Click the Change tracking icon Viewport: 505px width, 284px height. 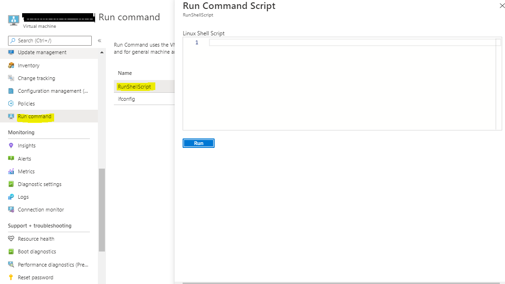click(11, 78)
